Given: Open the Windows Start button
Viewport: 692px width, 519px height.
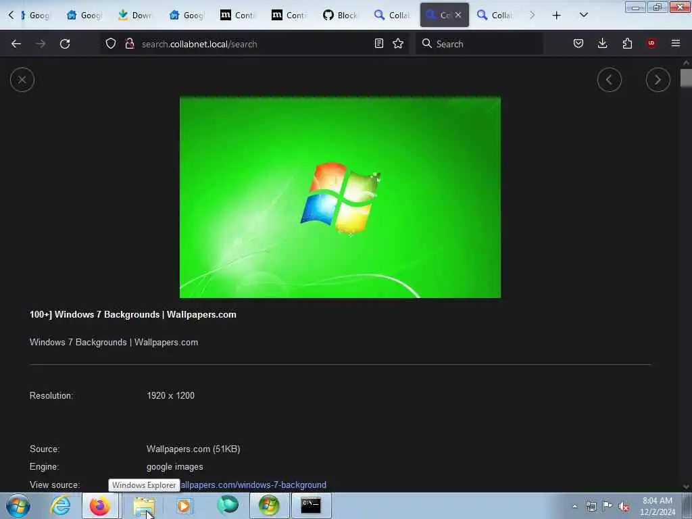Looking at the screenshot, I should click(18, 505).
